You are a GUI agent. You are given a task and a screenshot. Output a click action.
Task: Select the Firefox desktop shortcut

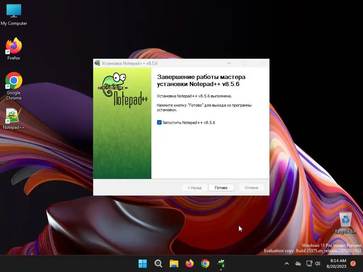click(14, 49)
